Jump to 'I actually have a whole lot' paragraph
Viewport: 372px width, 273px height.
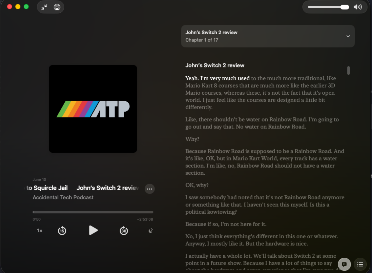[261, 262]
